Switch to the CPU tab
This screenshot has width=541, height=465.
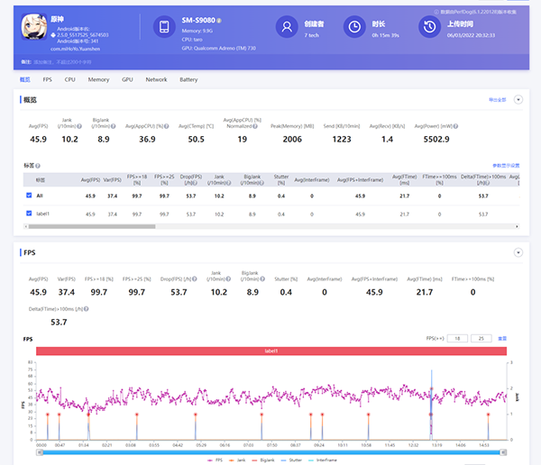tap(70, 79)
